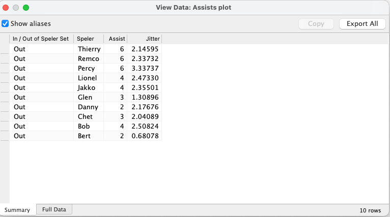Click the Jitter value 2.35501
Image resolution: width=390 pixels, height=217 pixels.
click(145, 88)
